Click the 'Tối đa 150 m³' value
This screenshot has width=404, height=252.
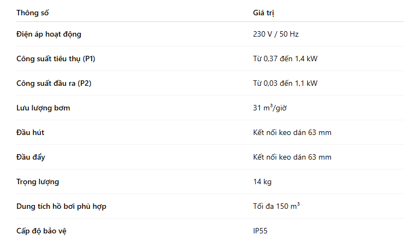tap(276, 206)
